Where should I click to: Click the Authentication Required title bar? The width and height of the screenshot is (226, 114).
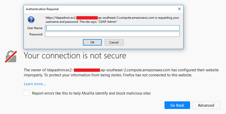click(101, 9)
